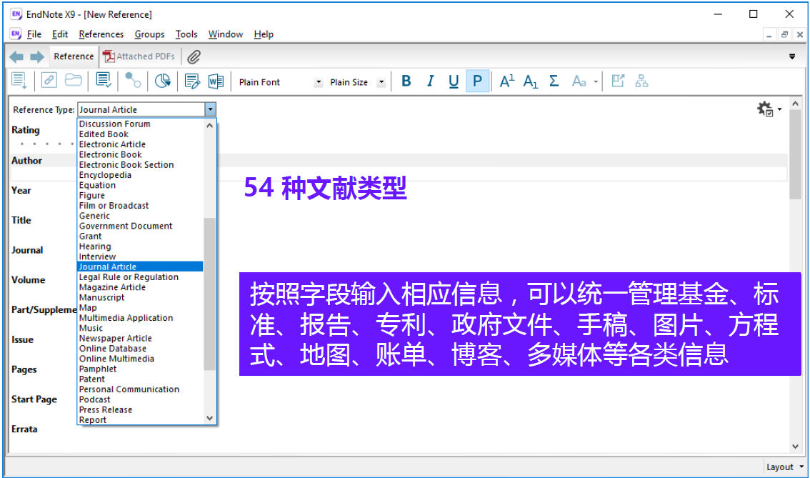Click the Rating dots field
This screenshot has width=810, height=478.
tap(46, 144)
